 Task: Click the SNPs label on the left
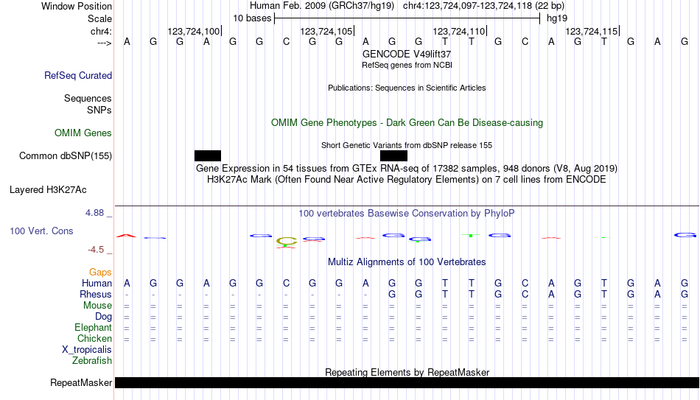point(99,110)
